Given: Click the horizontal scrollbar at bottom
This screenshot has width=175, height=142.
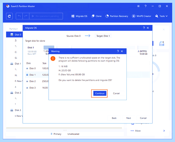Looking at the screenshot, I should point(64,128).
